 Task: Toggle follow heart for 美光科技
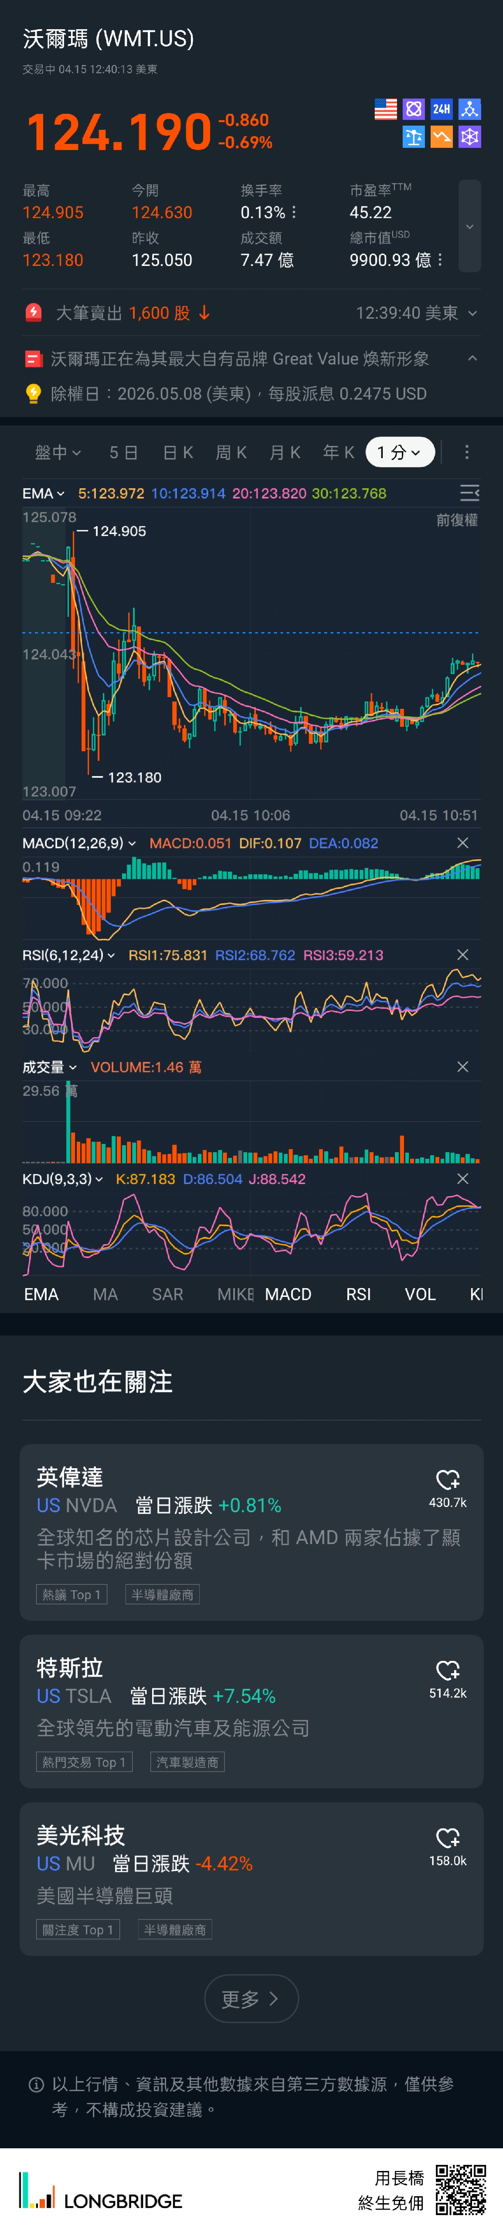coord(448,1838)
